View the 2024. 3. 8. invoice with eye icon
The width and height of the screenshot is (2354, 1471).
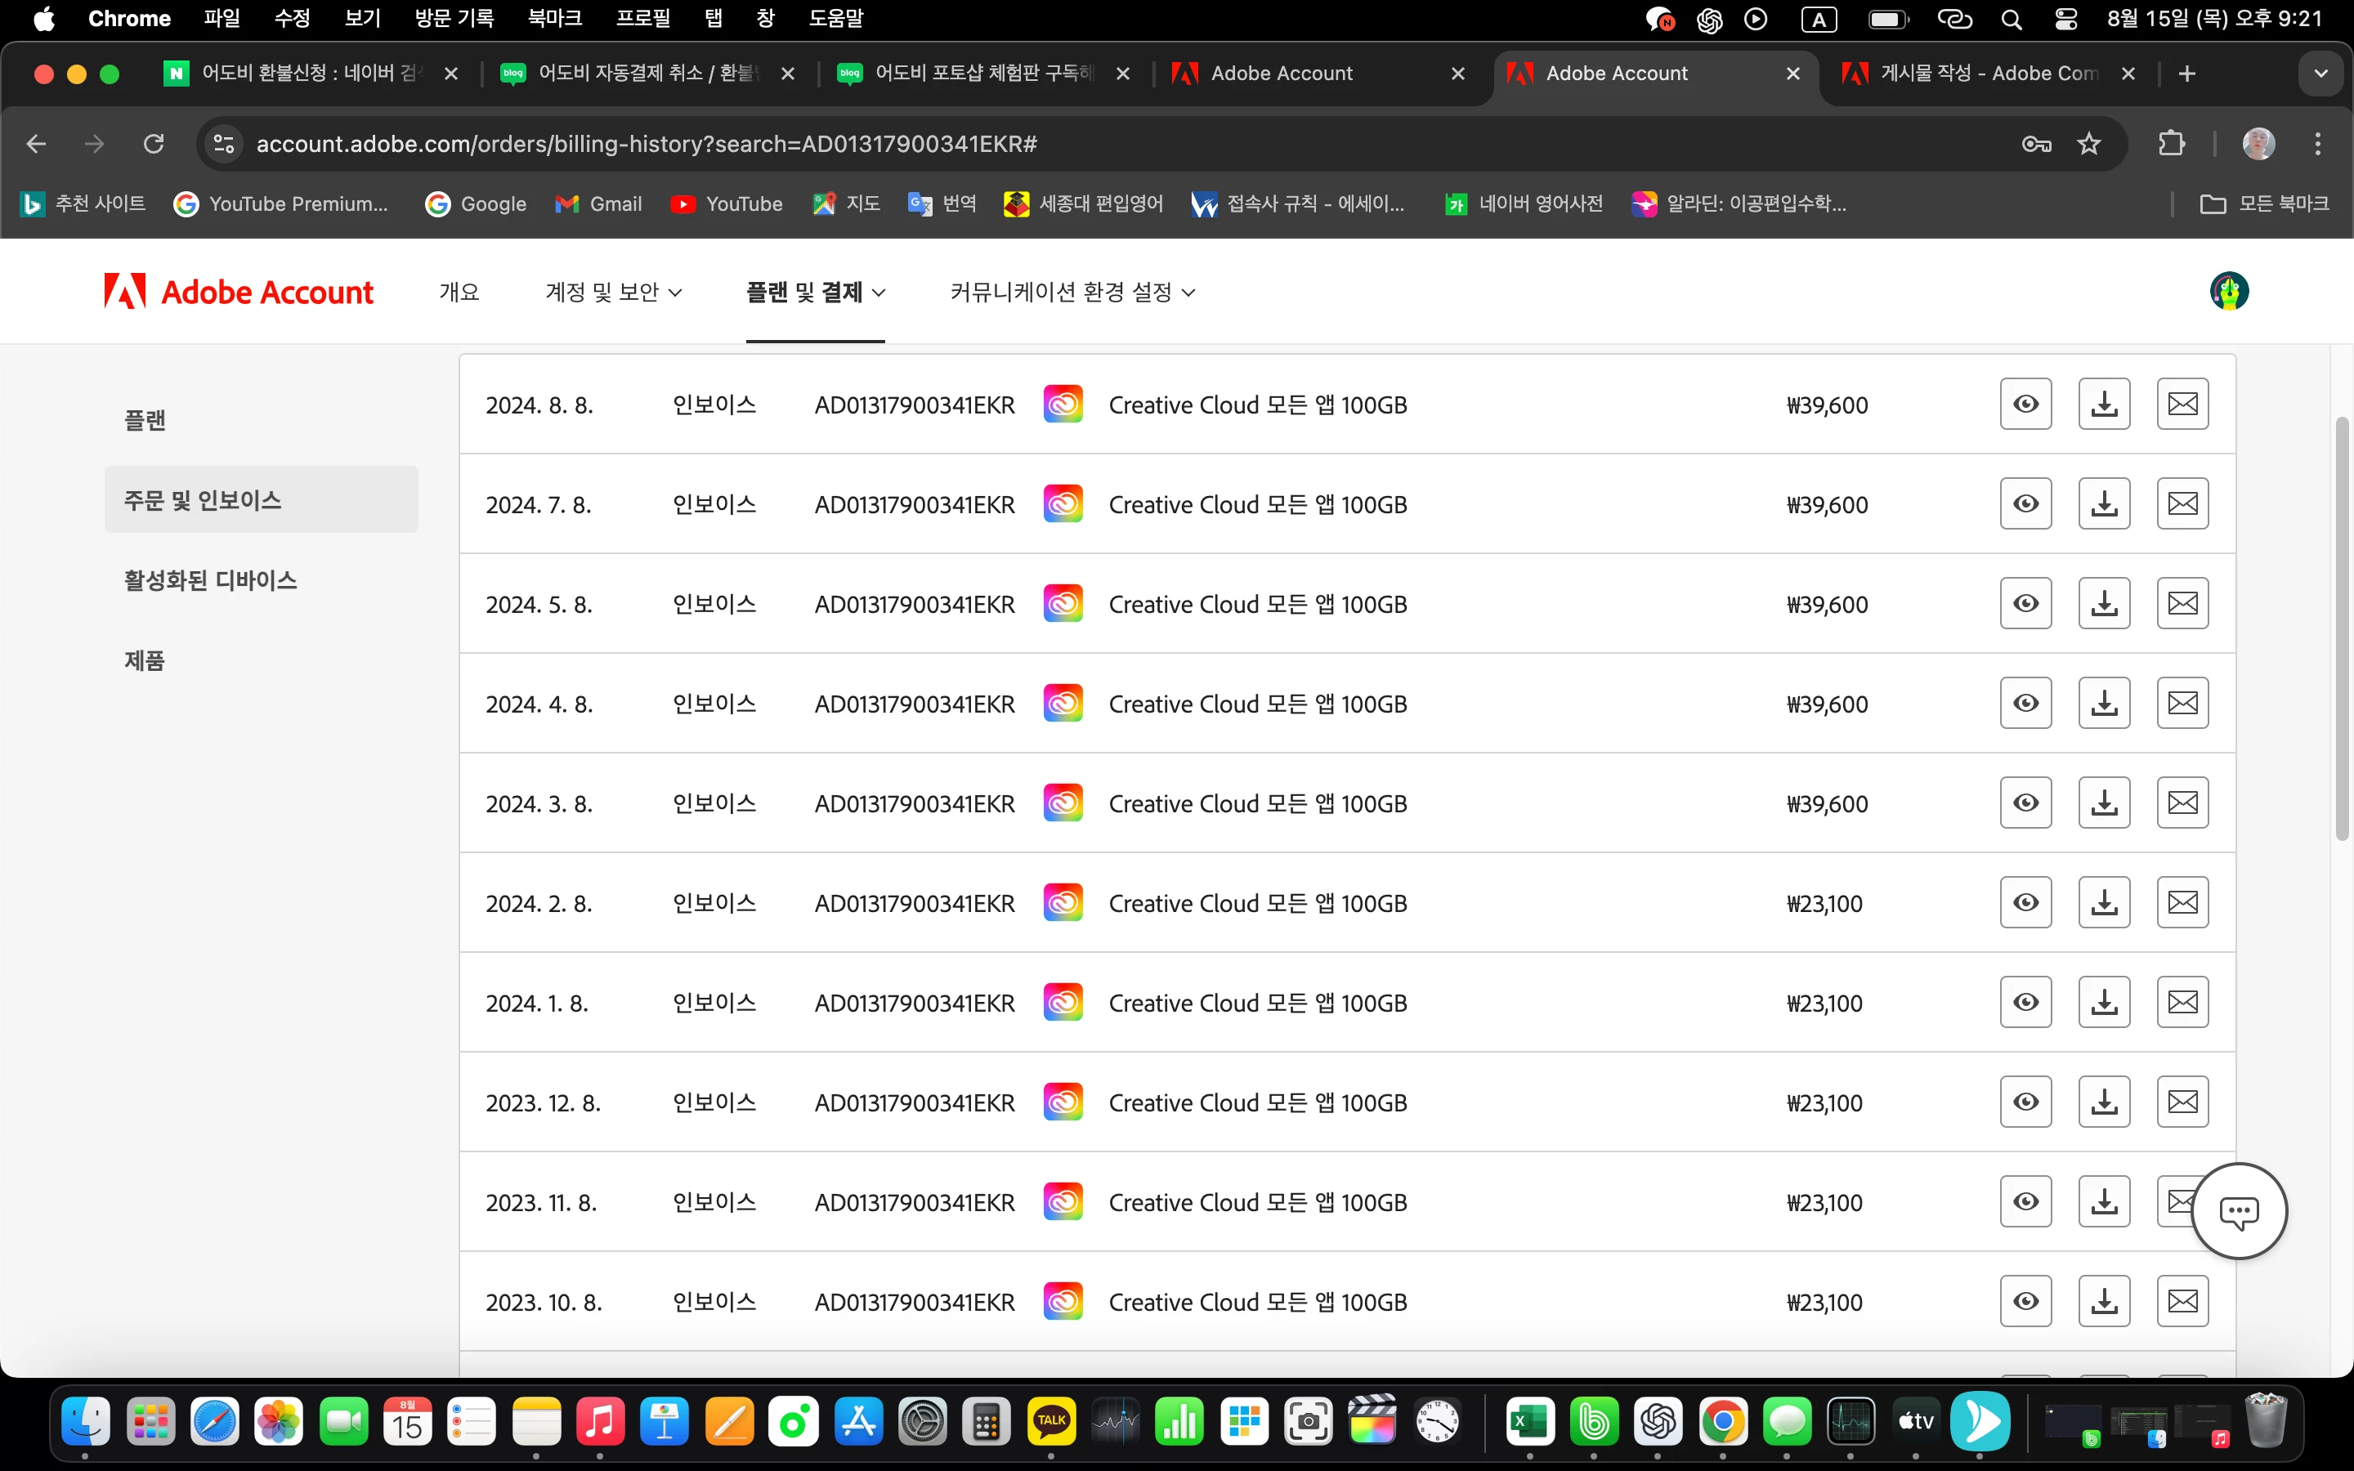(x=2025, y=803)
